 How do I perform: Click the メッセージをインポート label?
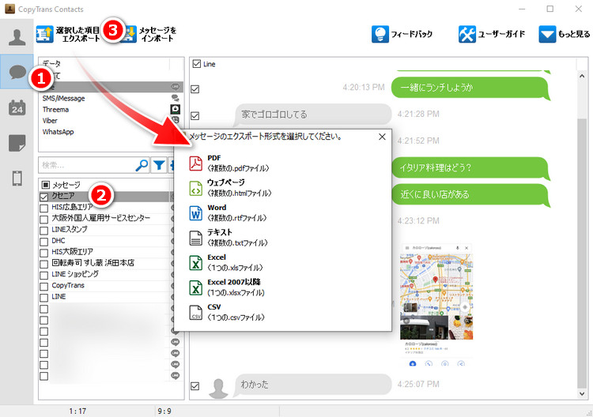pos(157,34)
